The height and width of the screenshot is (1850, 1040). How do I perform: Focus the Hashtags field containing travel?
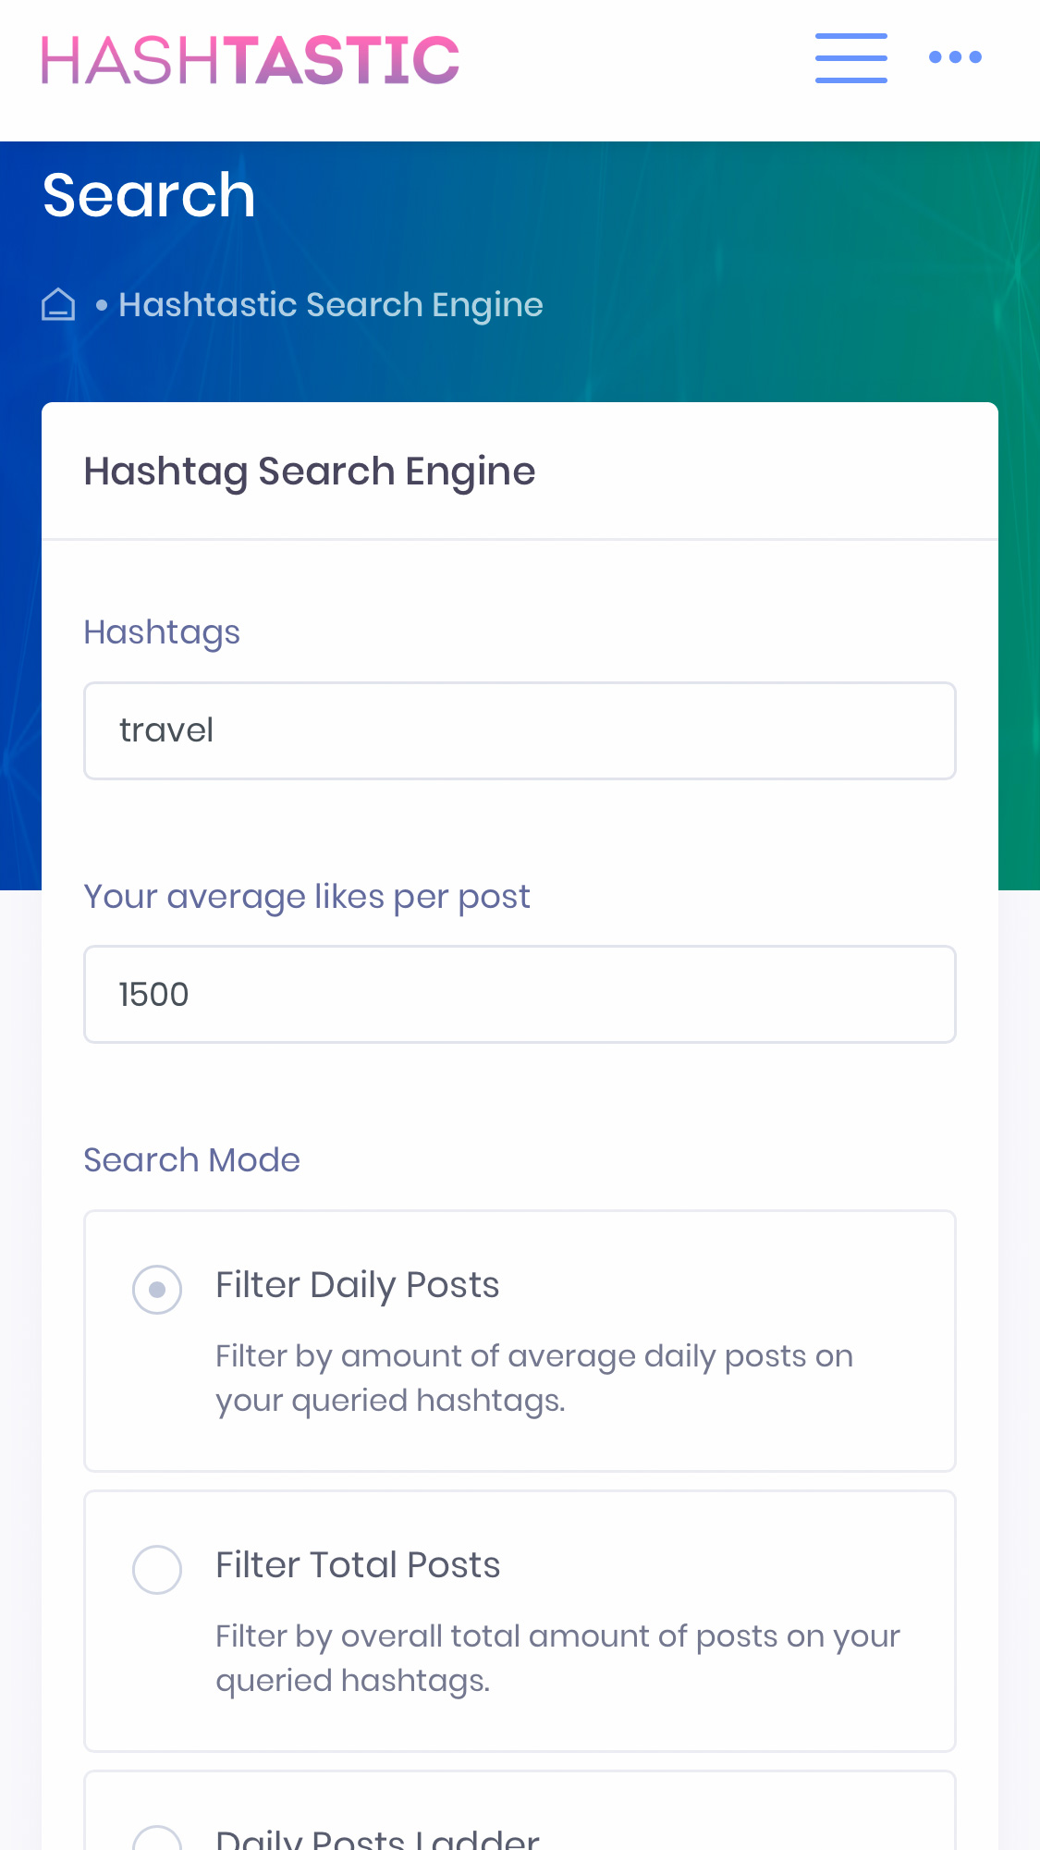tap(520, 730)
